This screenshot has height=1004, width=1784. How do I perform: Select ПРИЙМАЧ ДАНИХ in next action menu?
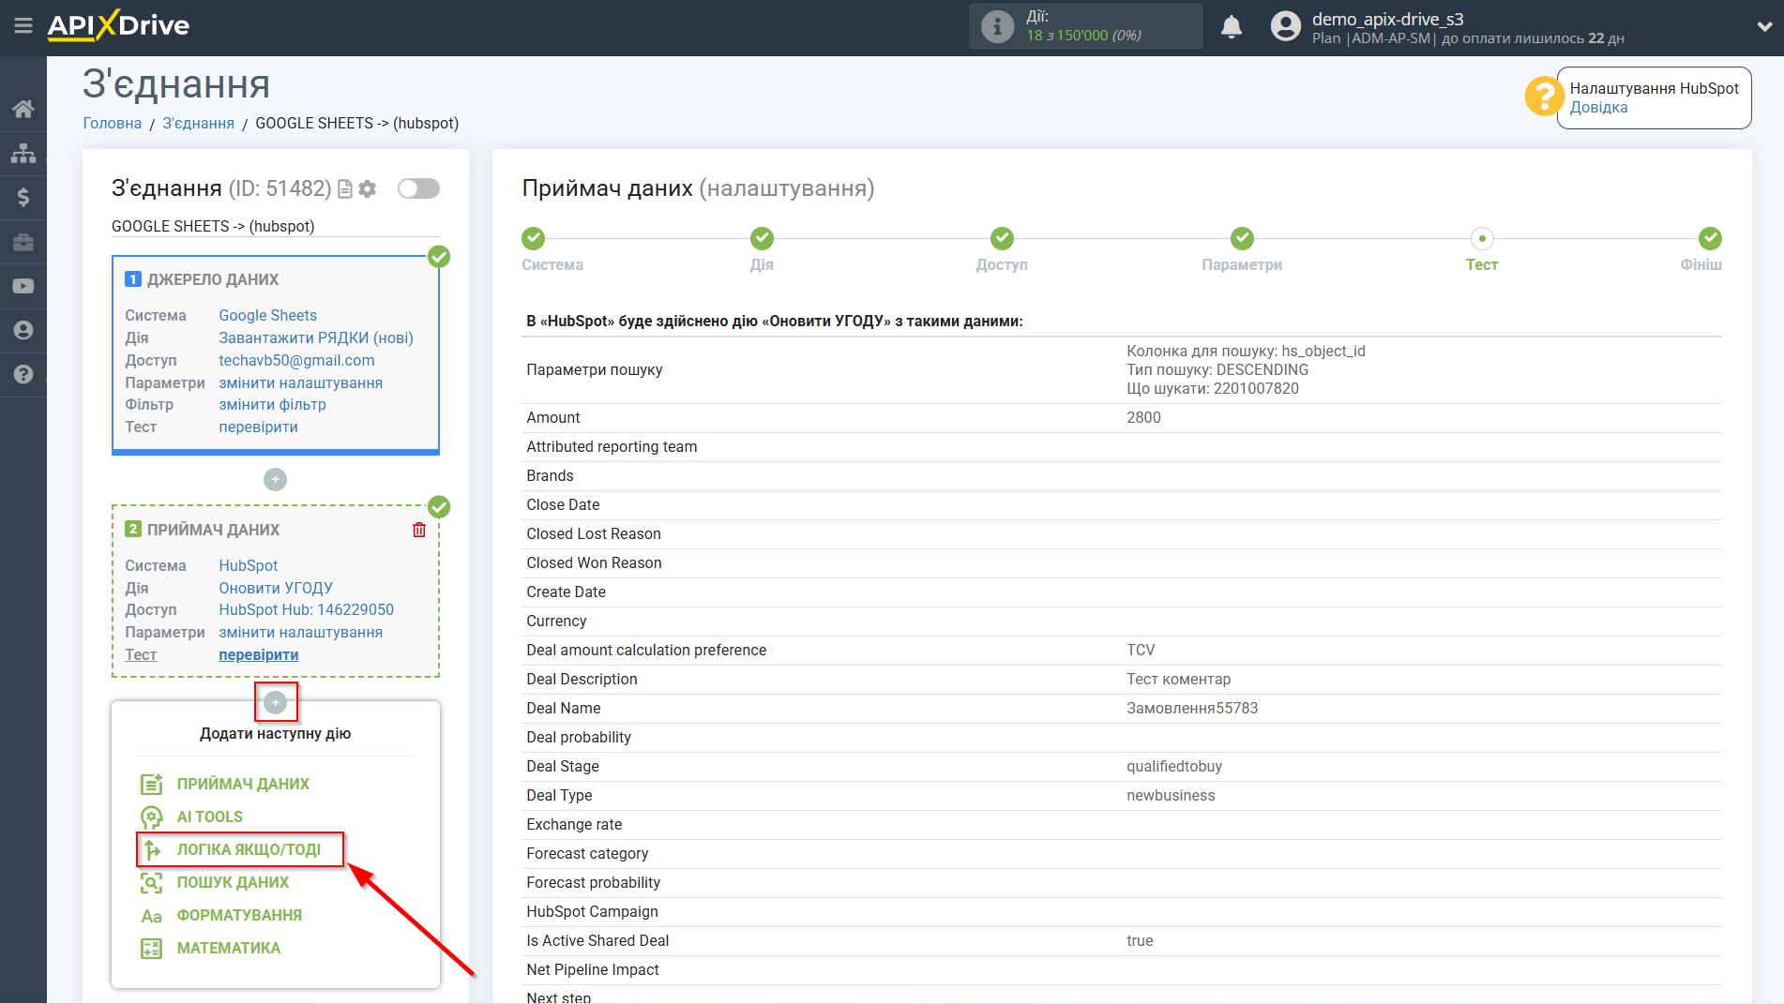pyautogui.click(x=243, y=784)
